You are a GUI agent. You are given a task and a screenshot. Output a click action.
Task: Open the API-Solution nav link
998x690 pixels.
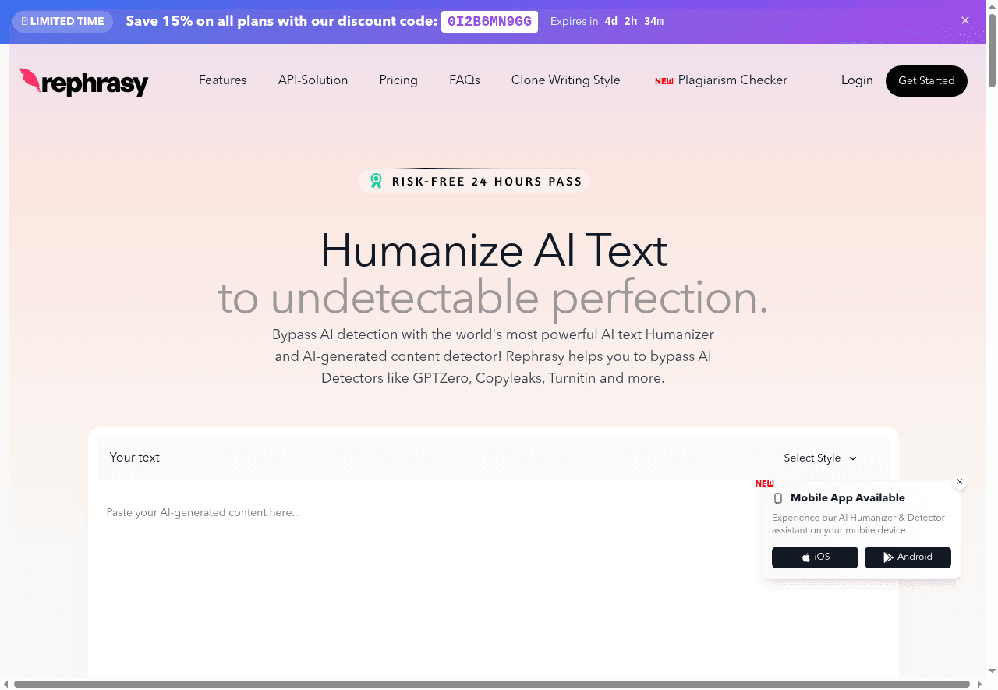tap(313, 80)
